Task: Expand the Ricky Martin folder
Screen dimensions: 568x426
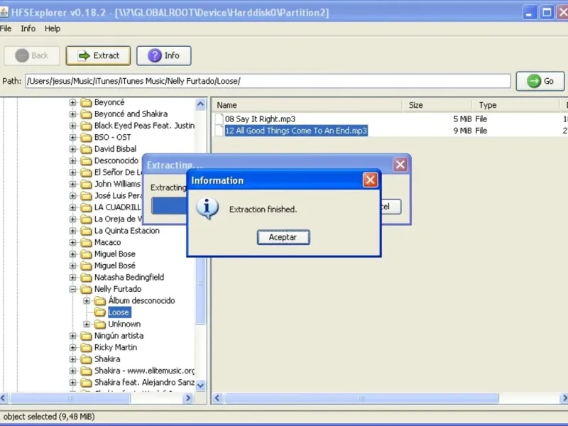Action: (73, 347)
